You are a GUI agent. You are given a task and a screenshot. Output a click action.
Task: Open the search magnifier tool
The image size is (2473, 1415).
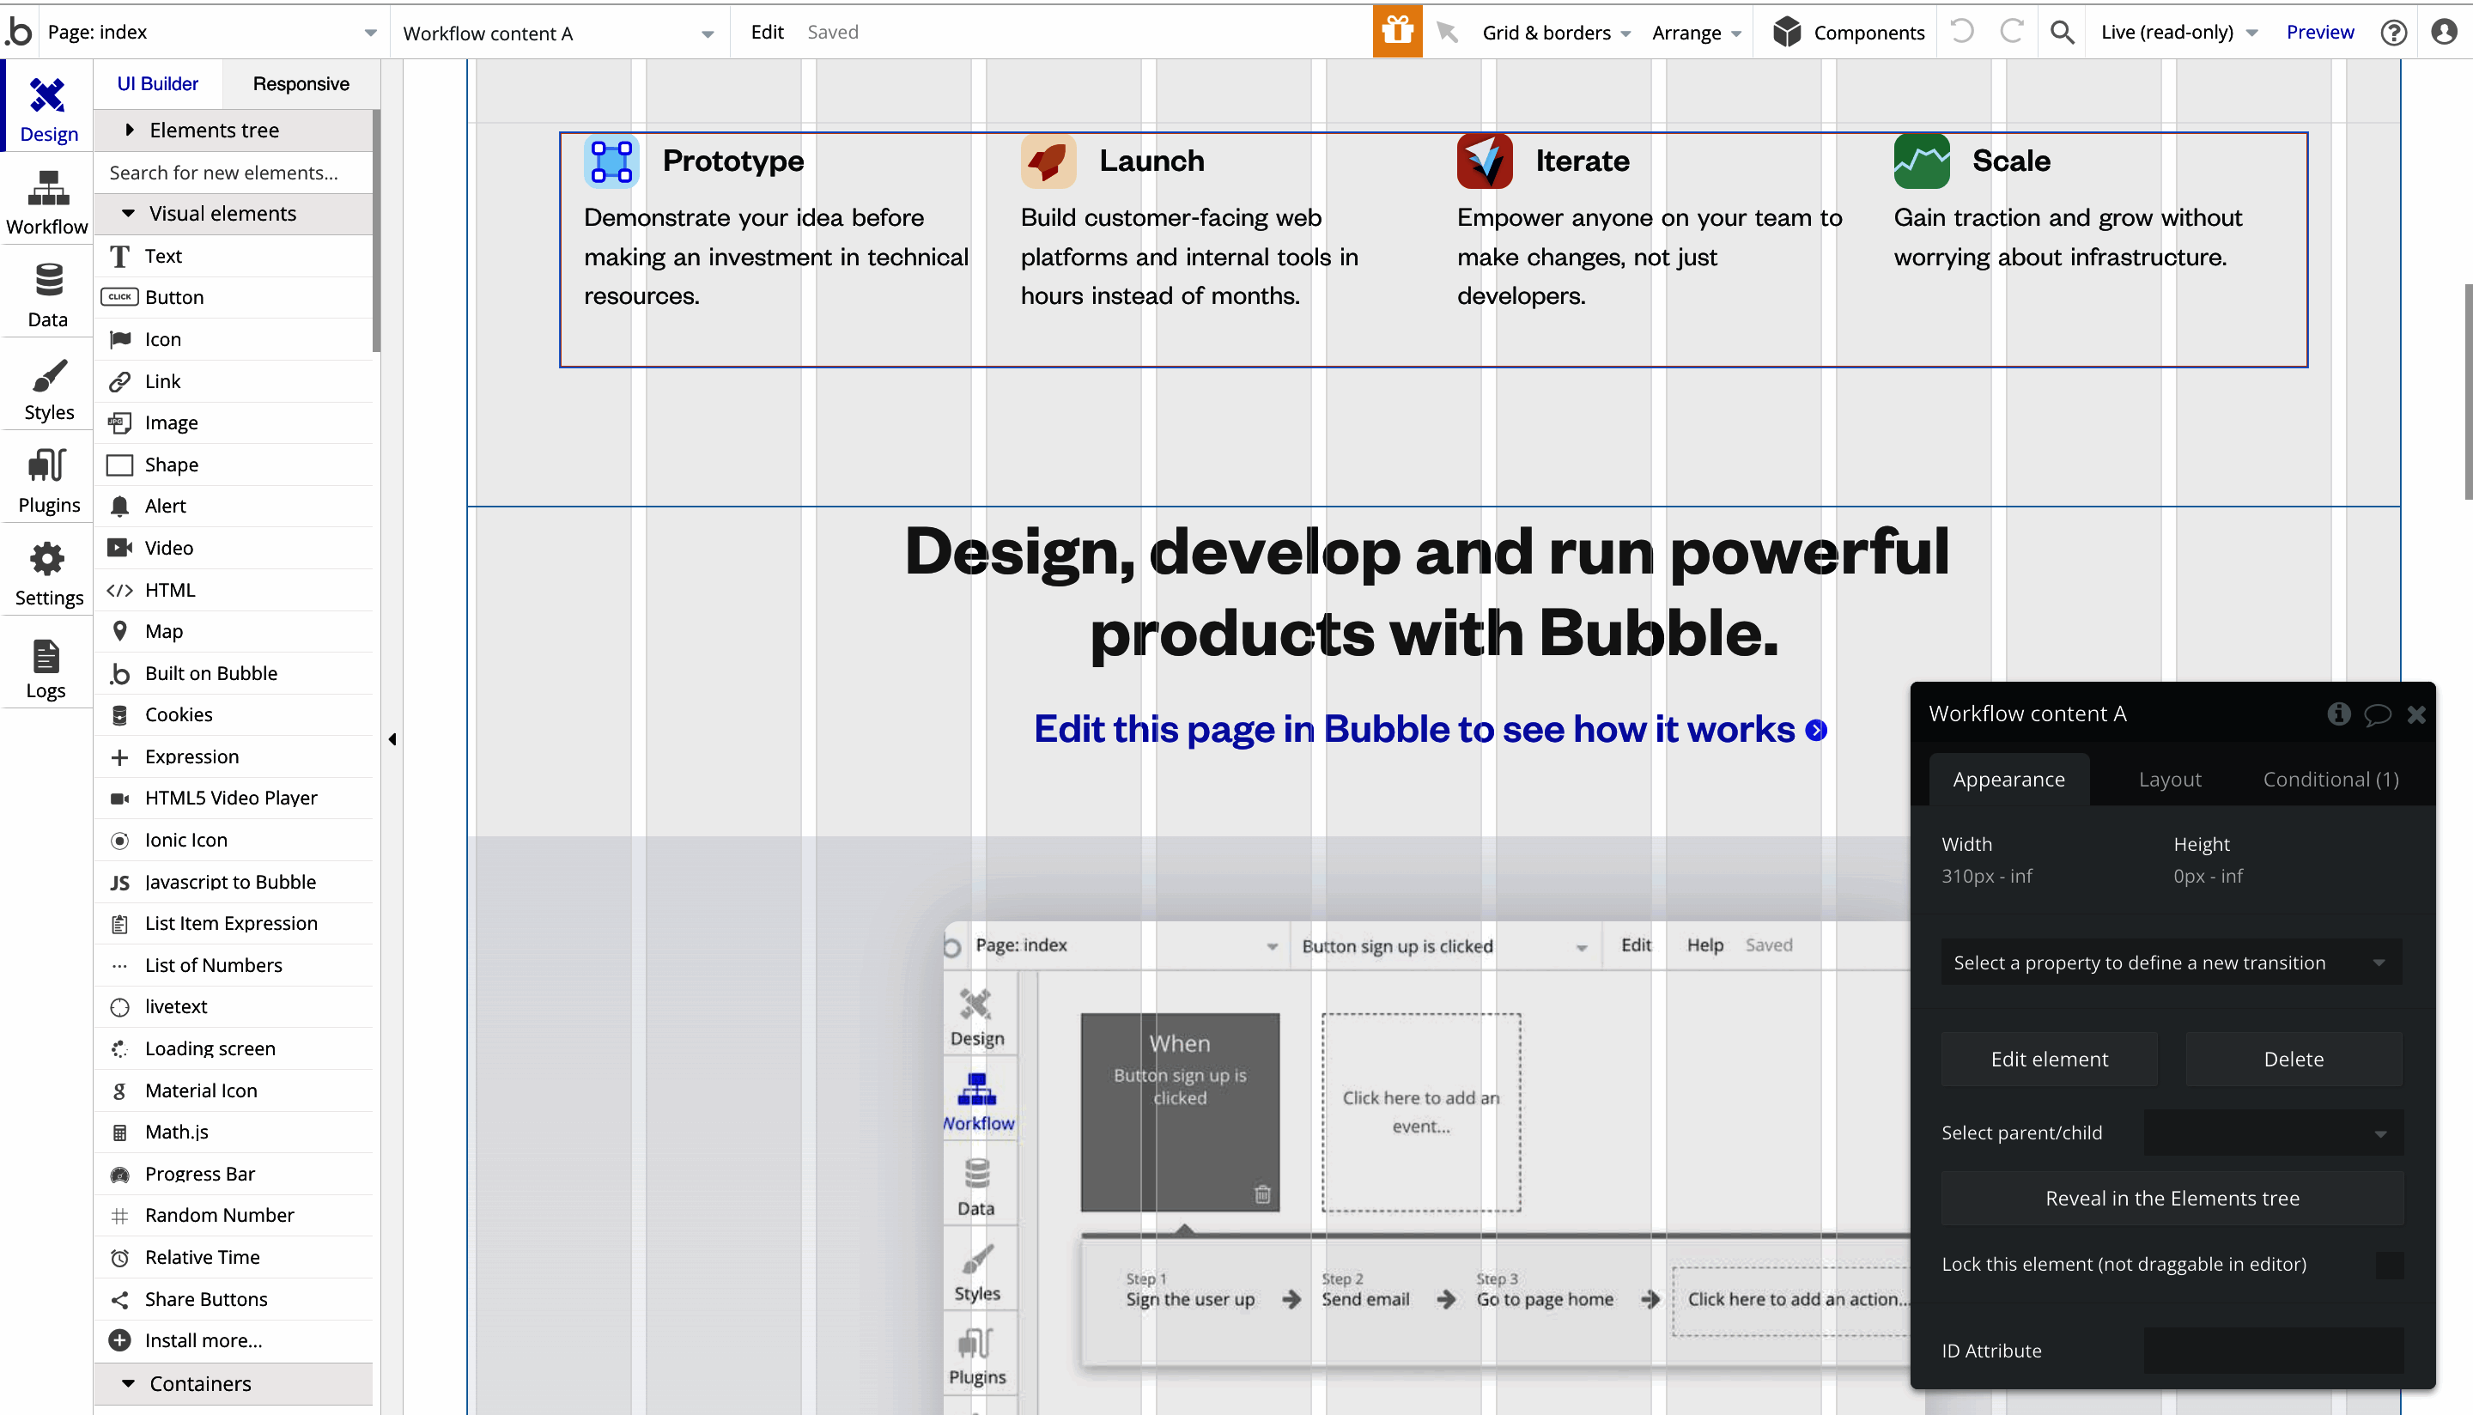2062,32
